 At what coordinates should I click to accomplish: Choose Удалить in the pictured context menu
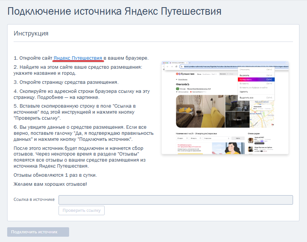(x=256, y=92)
